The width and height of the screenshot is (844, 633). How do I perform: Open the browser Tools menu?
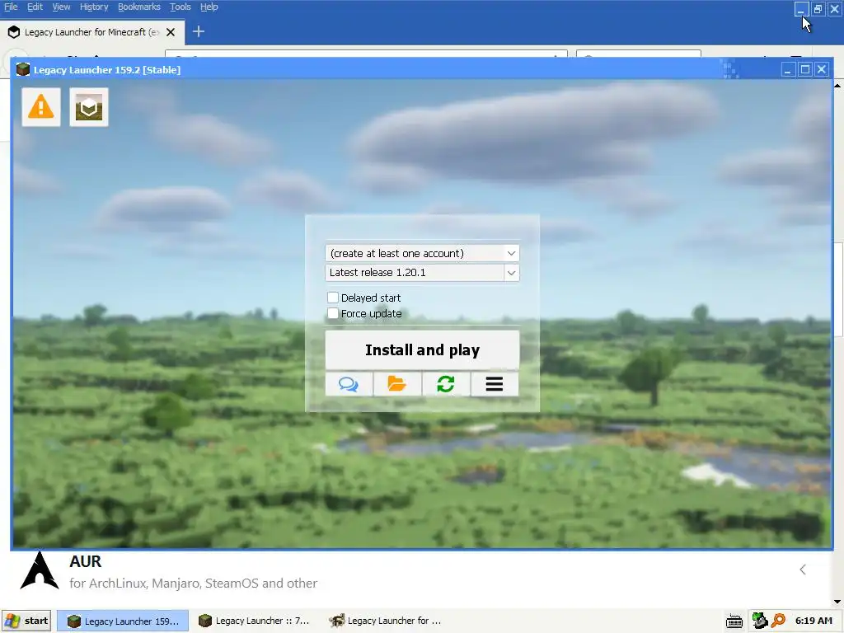(181, 7)
